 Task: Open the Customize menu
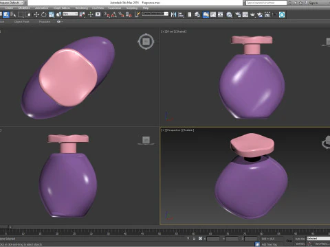114,8
